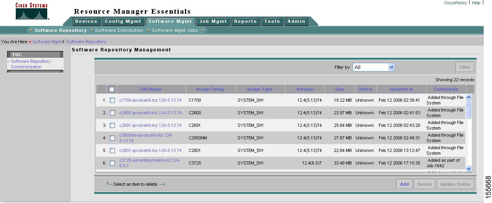Click the table scrollbar up arrow
Screen dimensions: 492x203
(x=468, y=97)
